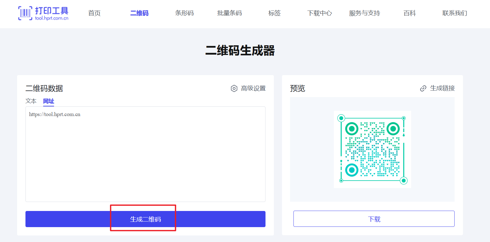The width and height of the screenshot is (490, 242).
Task: Open 高级设置 text link
Action: pyautogui.click(x=253, y=88)
